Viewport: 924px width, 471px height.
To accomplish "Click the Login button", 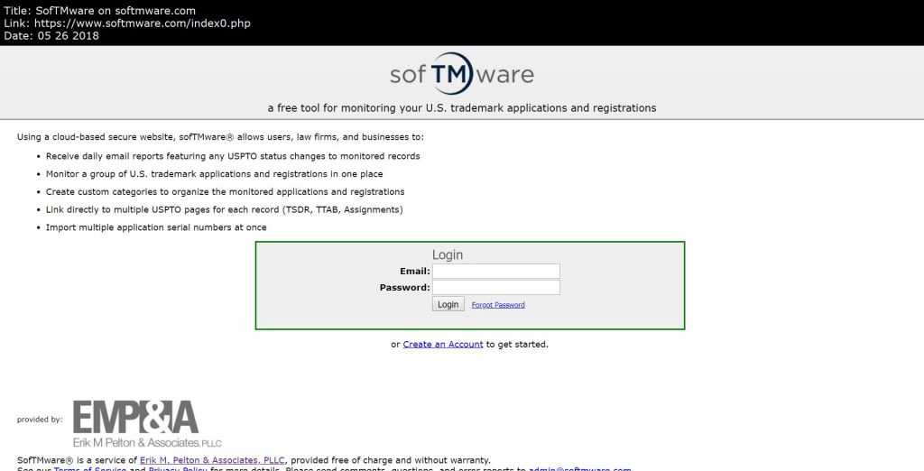I will [x=448, y=304].
